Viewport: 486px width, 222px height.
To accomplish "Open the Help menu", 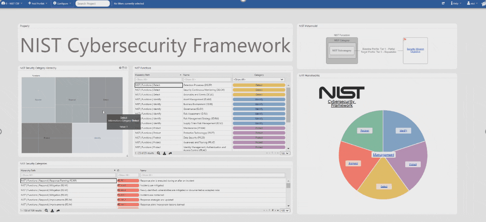I will pos(456,3).
